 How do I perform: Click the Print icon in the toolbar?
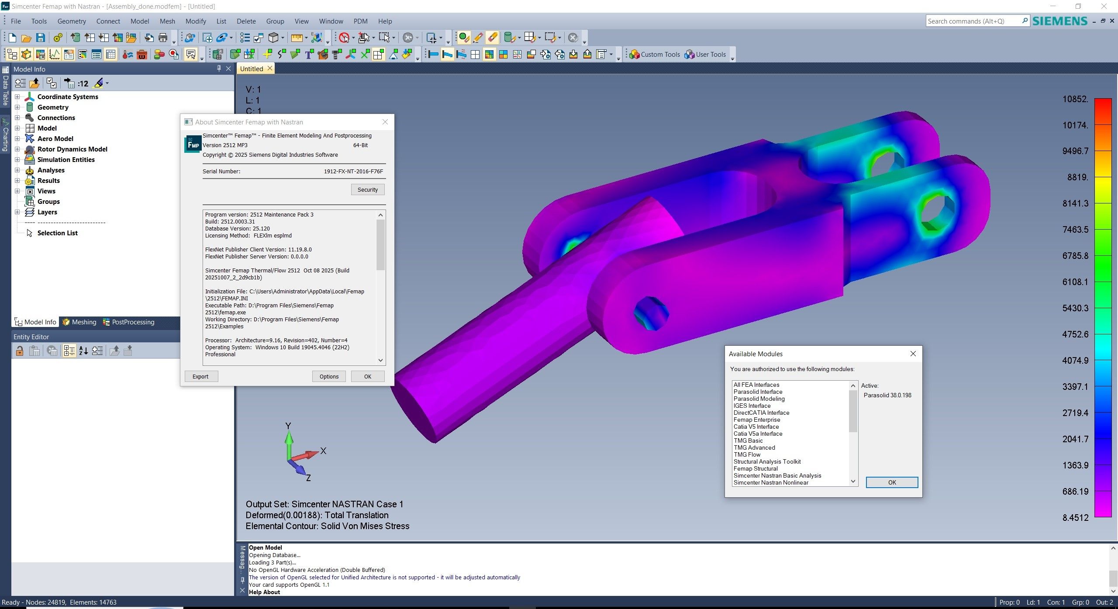coord(163,38)
